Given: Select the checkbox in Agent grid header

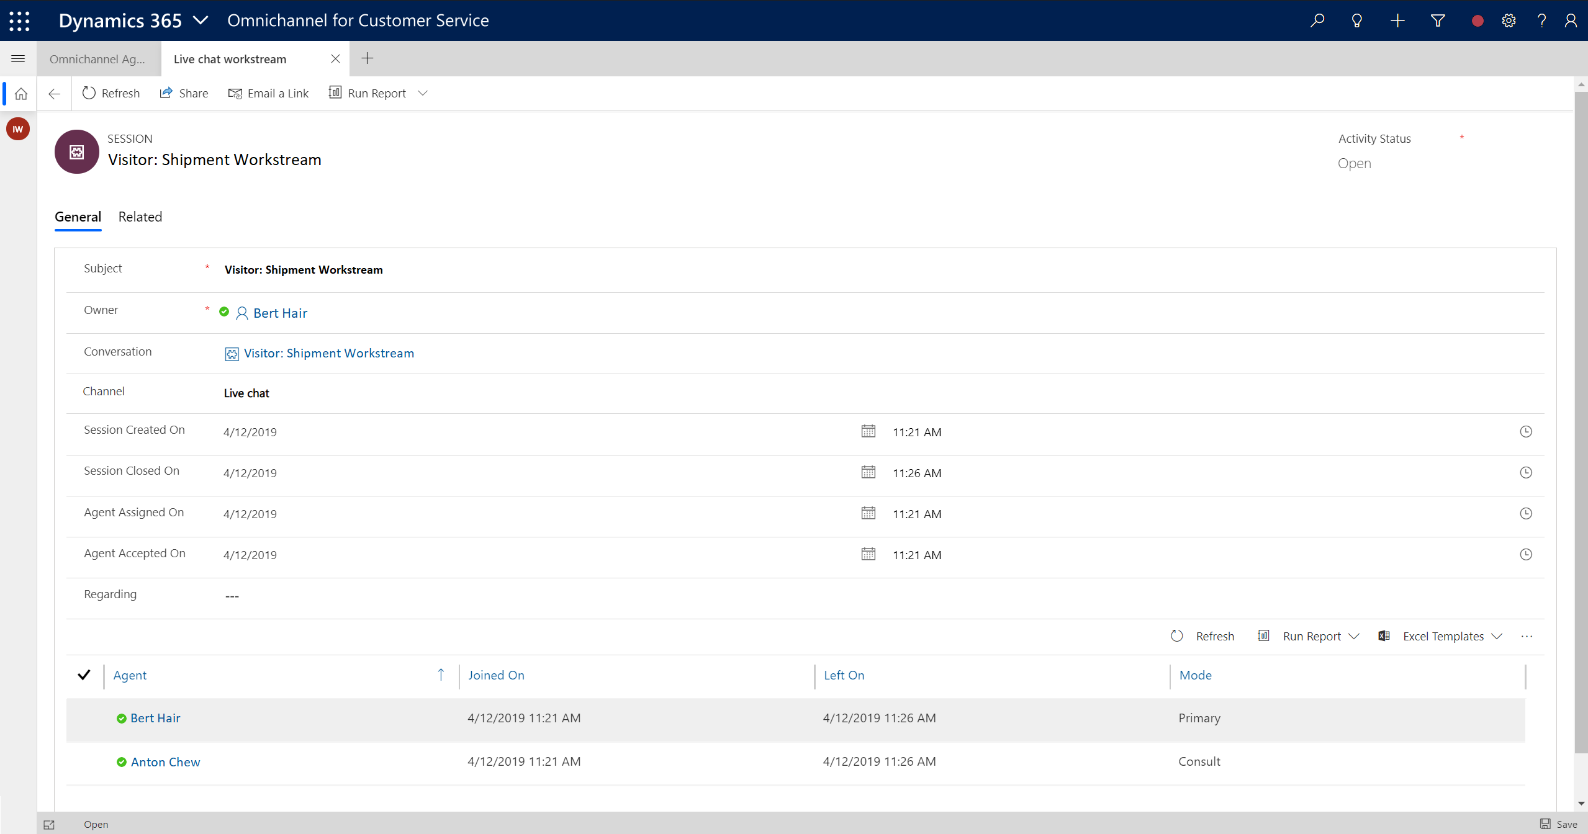Looking at the screenshot, I should pyautogui.click(x=84, y=675).
